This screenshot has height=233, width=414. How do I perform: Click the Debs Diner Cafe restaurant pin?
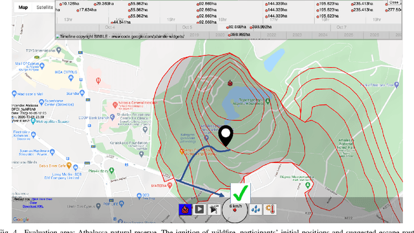point(69,166)
